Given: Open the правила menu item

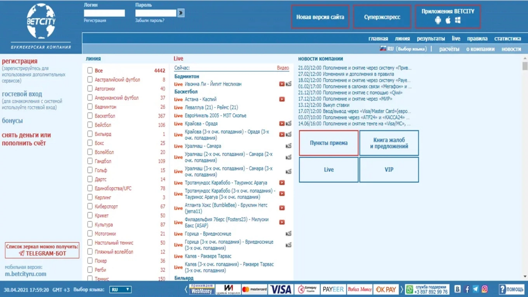Looking at the screenshot, I should click(x=477, y=39).
